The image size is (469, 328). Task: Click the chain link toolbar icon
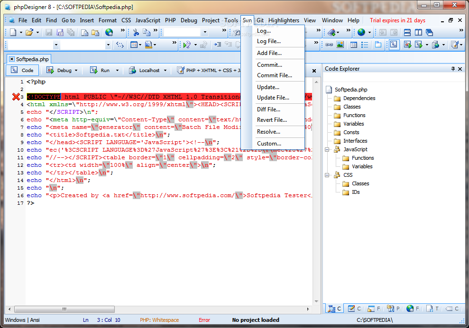[x=329, y=45]
